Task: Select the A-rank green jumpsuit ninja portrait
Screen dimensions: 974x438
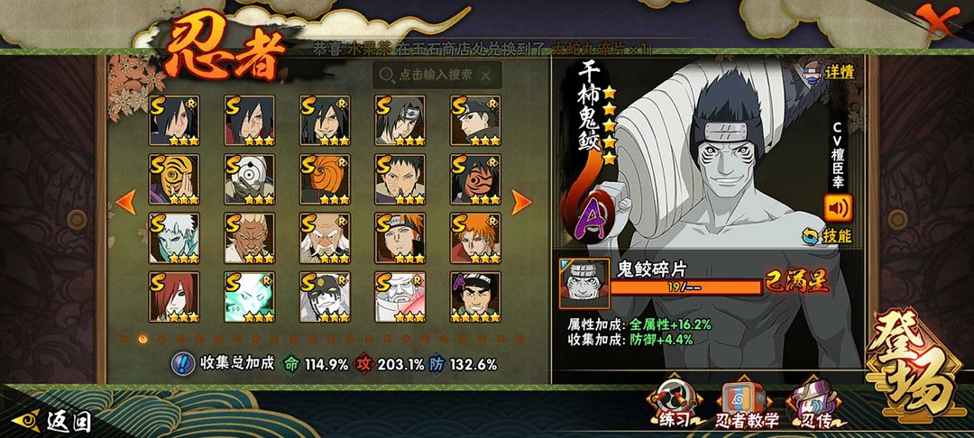Action: pyautogui.click(x=475, y=297)
